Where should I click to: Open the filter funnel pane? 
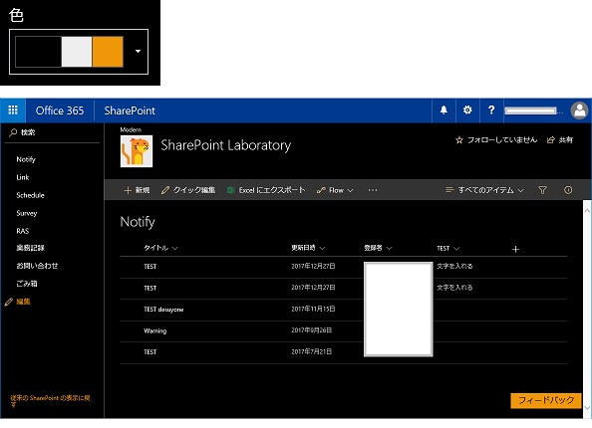coord(542,190)
